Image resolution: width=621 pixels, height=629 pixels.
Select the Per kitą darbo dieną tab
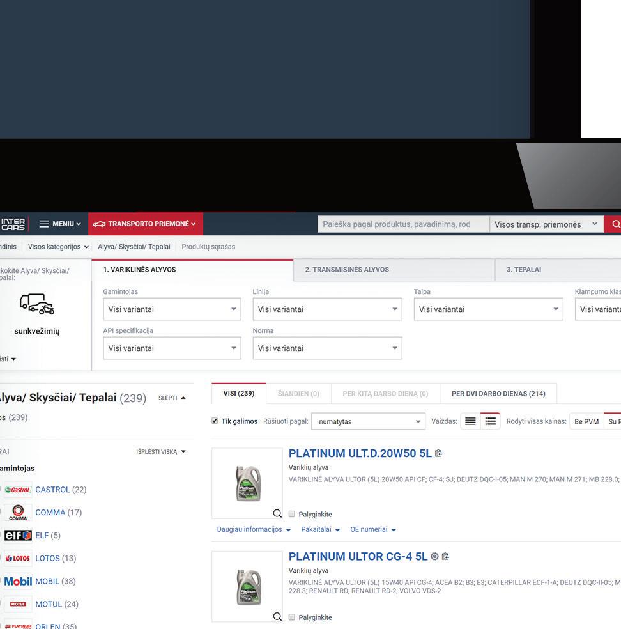385,394
